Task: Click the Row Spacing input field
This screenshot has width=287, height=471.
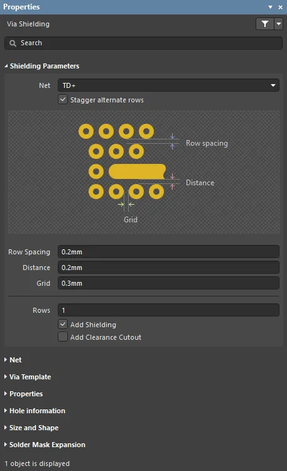Action: 168,252
